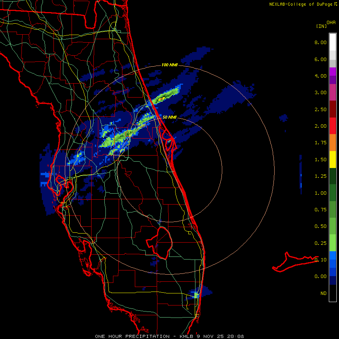The height and width of the screenshot is (339, 339).
Task: Select the 1.75 legend value
Action: click(321, 143)
